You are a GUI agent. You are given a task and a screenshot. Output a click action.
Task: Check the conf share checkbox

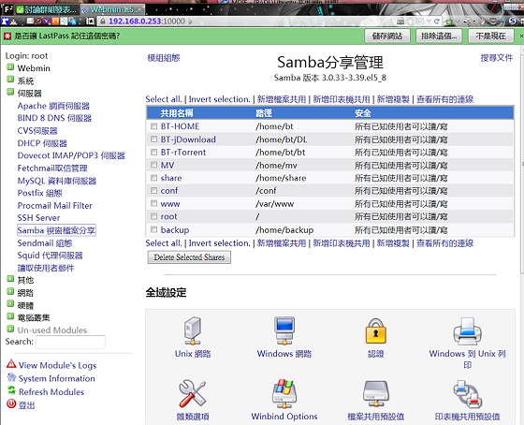pos(153,191)
